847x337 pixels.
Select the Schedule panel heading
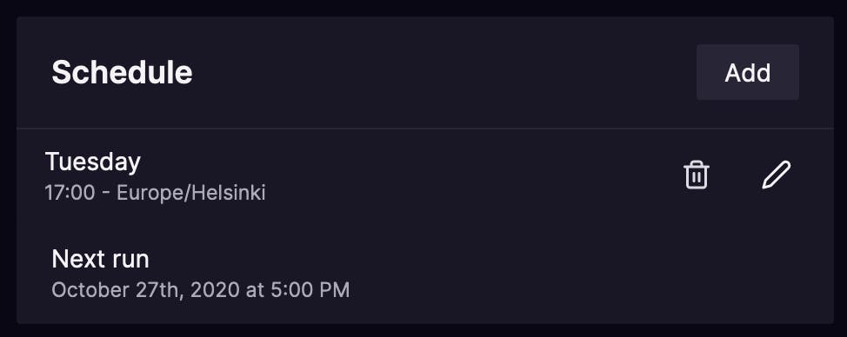pos(122,72)
